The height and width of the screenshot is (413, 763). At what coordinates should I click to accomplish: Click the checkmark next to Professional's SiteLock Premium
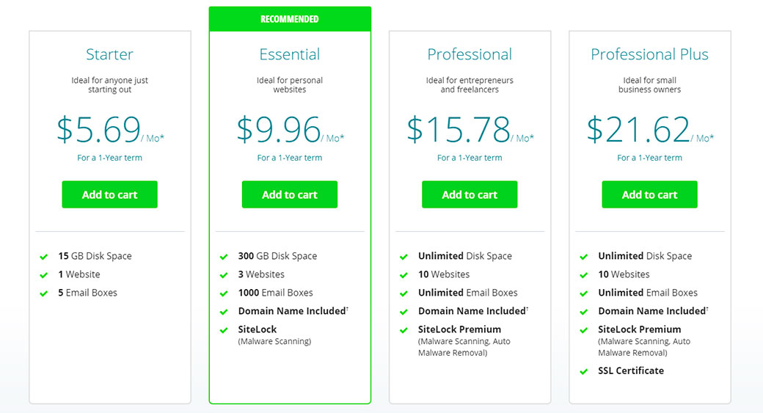click(x=404, y=330)
